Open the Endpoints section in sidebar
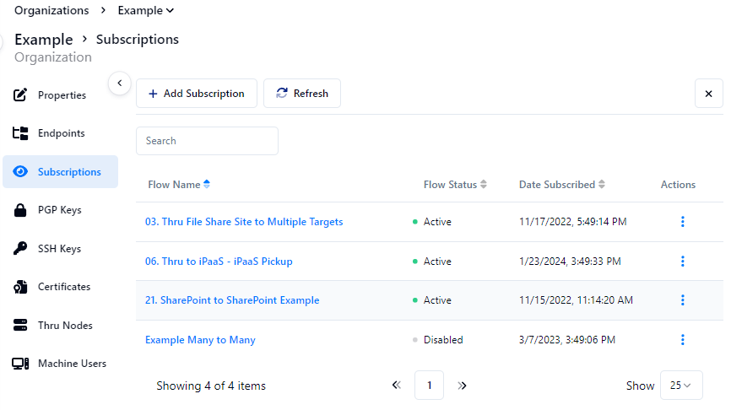 61,133
